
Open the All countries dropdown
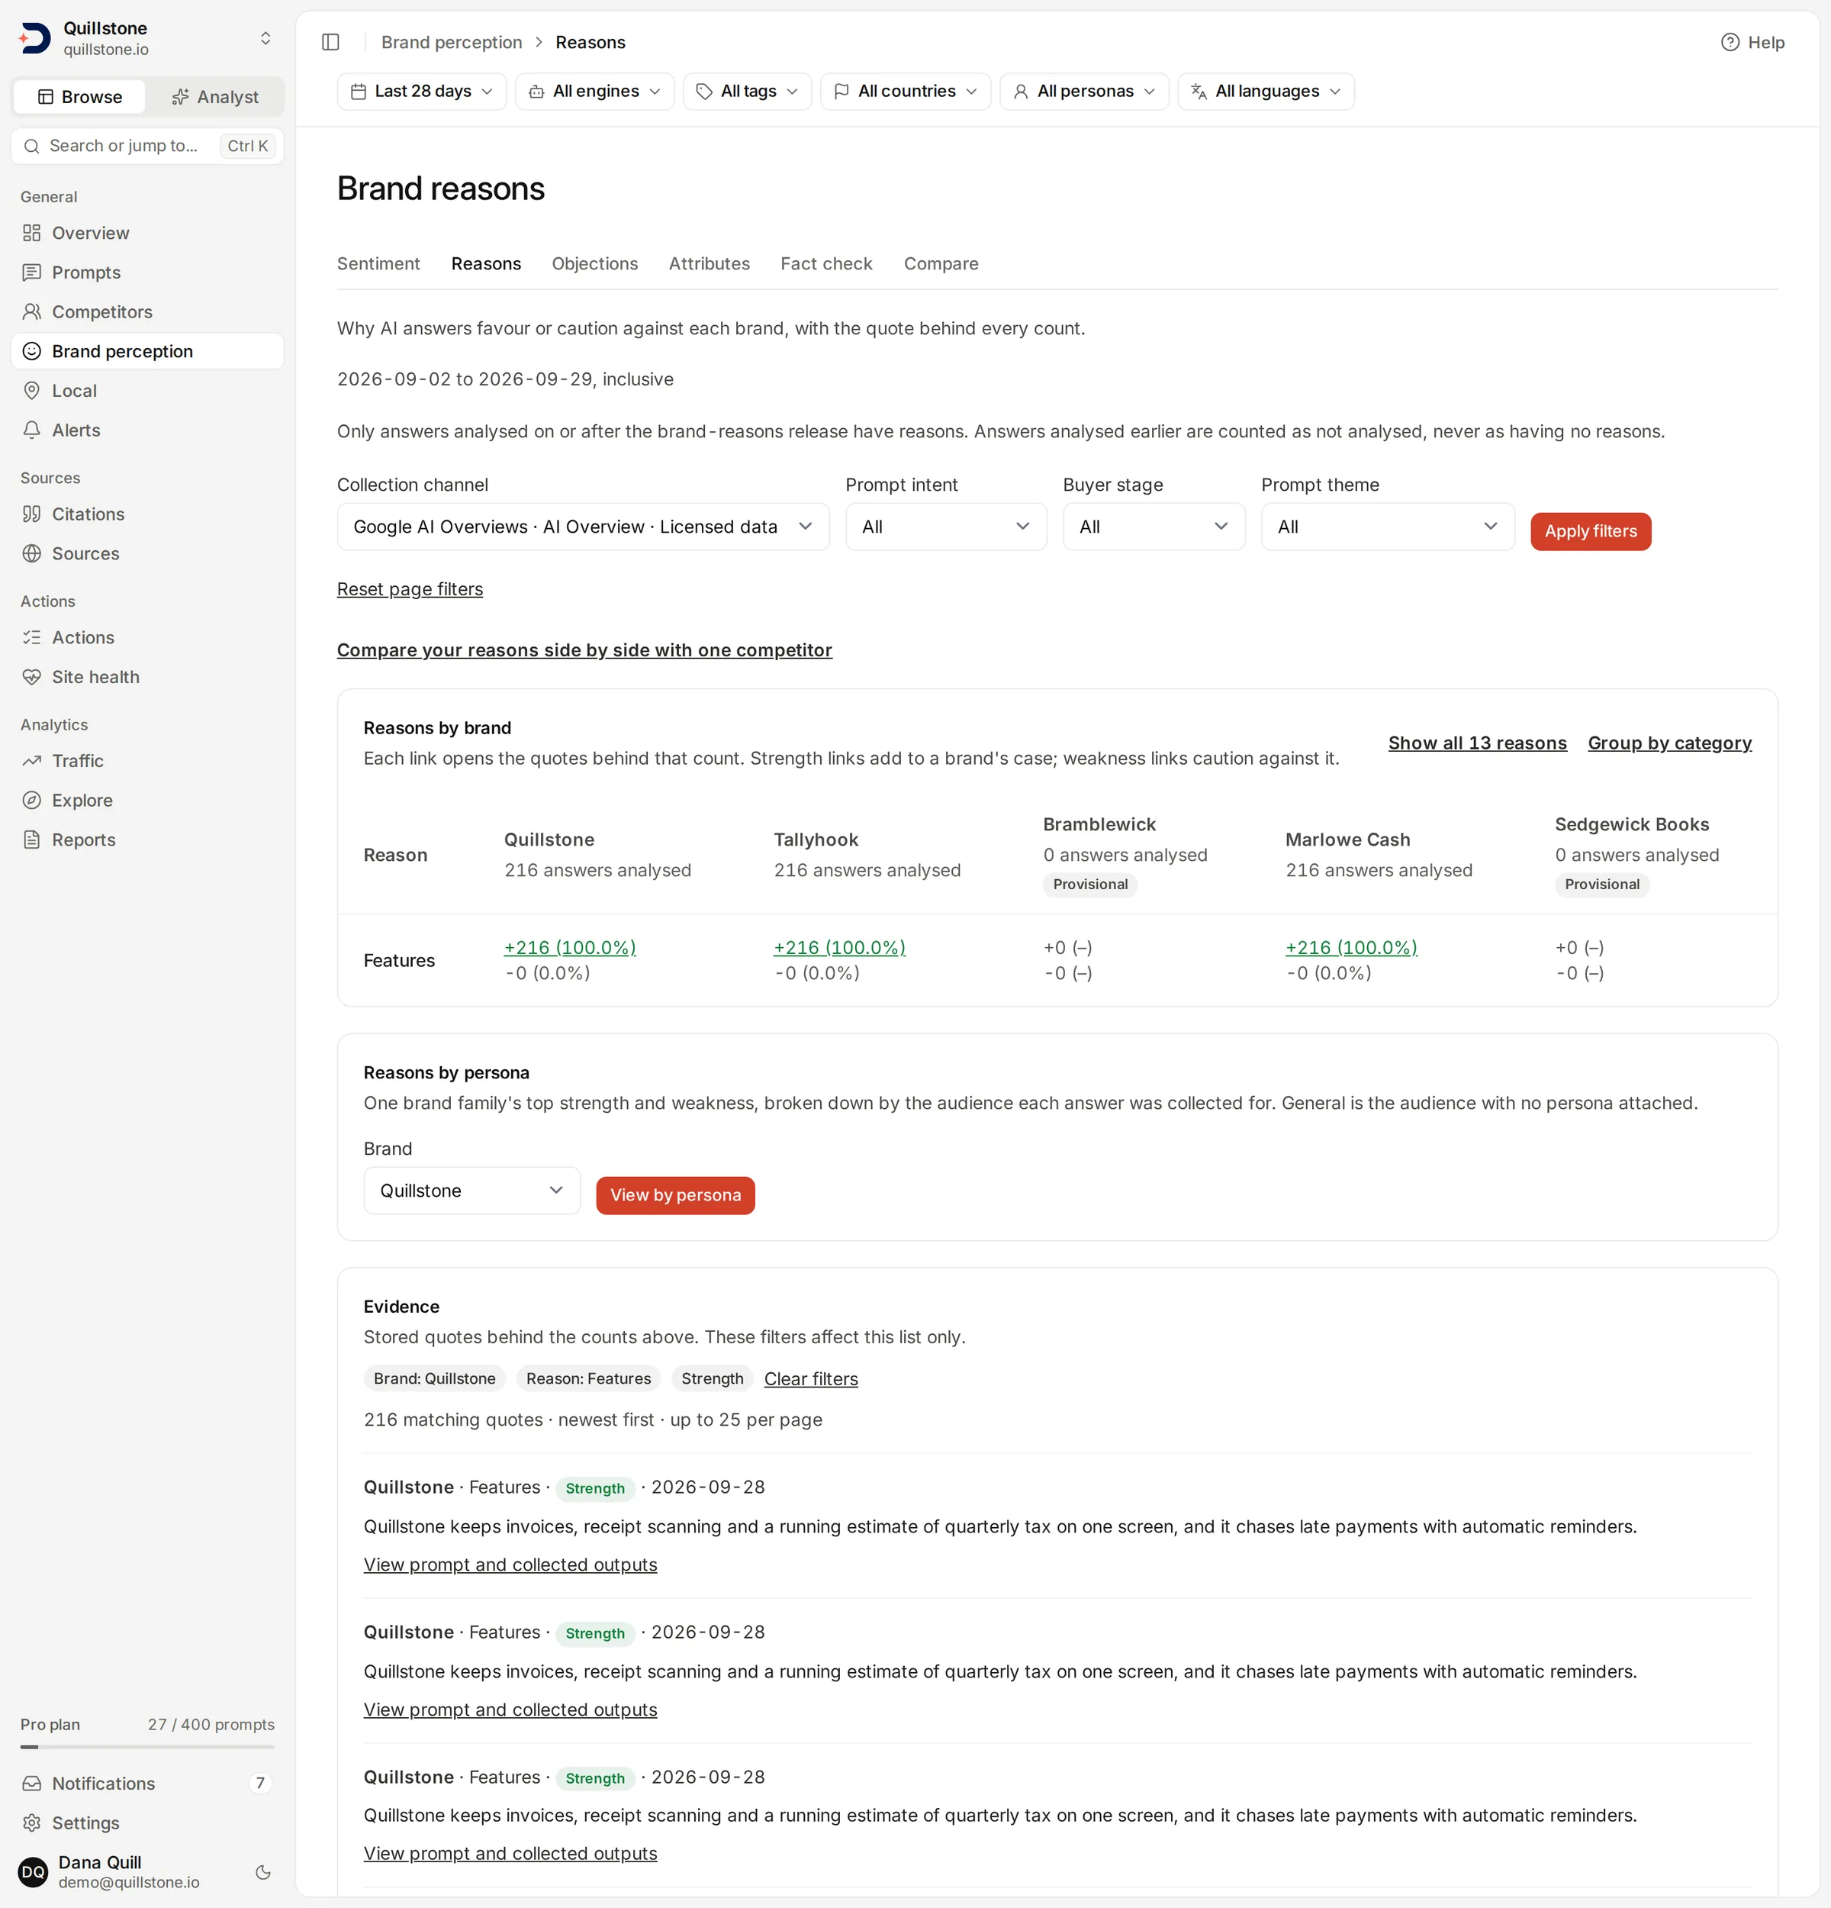point(906,92)
